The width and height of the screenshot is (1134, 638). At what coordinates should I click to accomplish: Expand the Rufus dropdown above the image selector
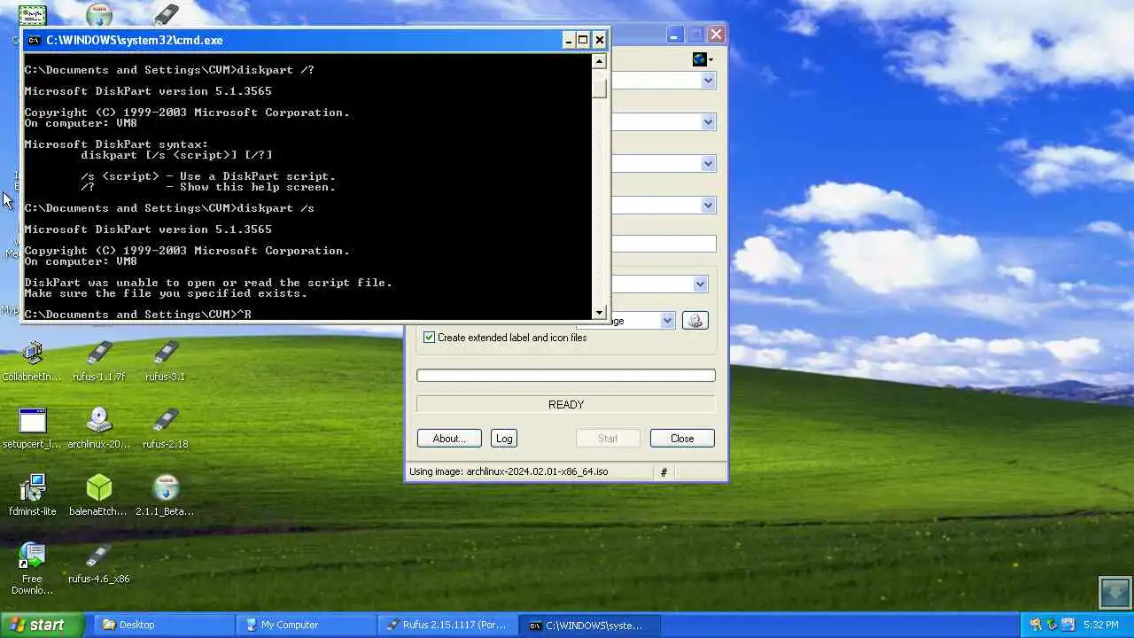tap(700, 284)
